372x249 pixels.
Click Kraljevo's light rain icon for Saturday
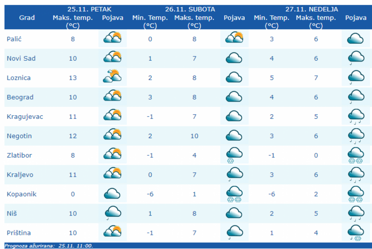(x=234, y=175)
